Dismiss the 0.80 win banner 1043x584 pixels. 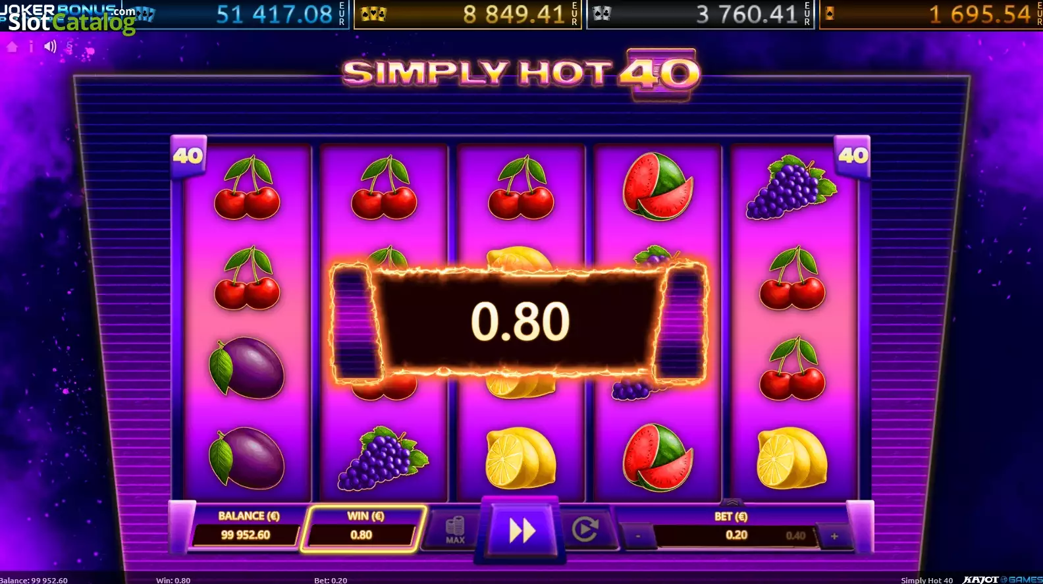(520, 322)
